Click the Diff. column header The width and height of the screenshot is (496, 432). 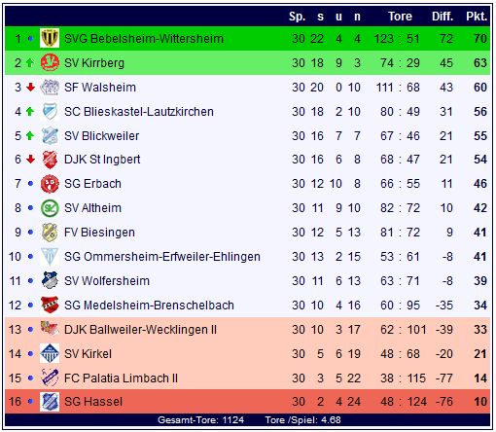pyautogui.click(x=443, y=17)
